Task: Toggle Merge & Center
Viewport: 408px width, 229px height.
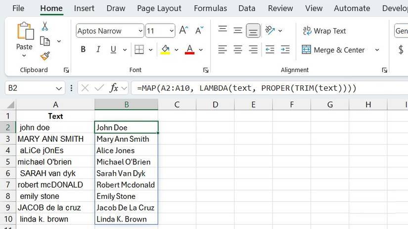Action: click(x=333, y=49)
